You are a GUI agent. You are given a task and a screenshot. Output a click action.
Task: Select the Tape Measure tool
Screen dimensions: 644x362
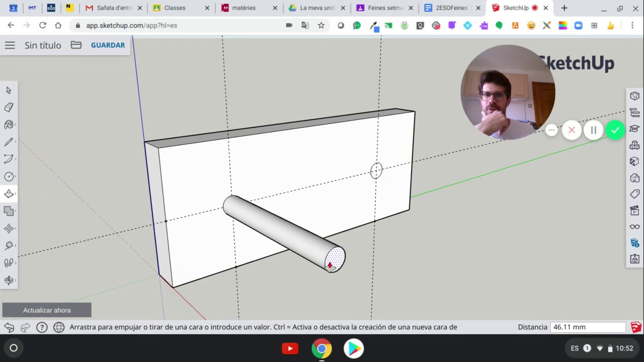click(x=9, y=246)
